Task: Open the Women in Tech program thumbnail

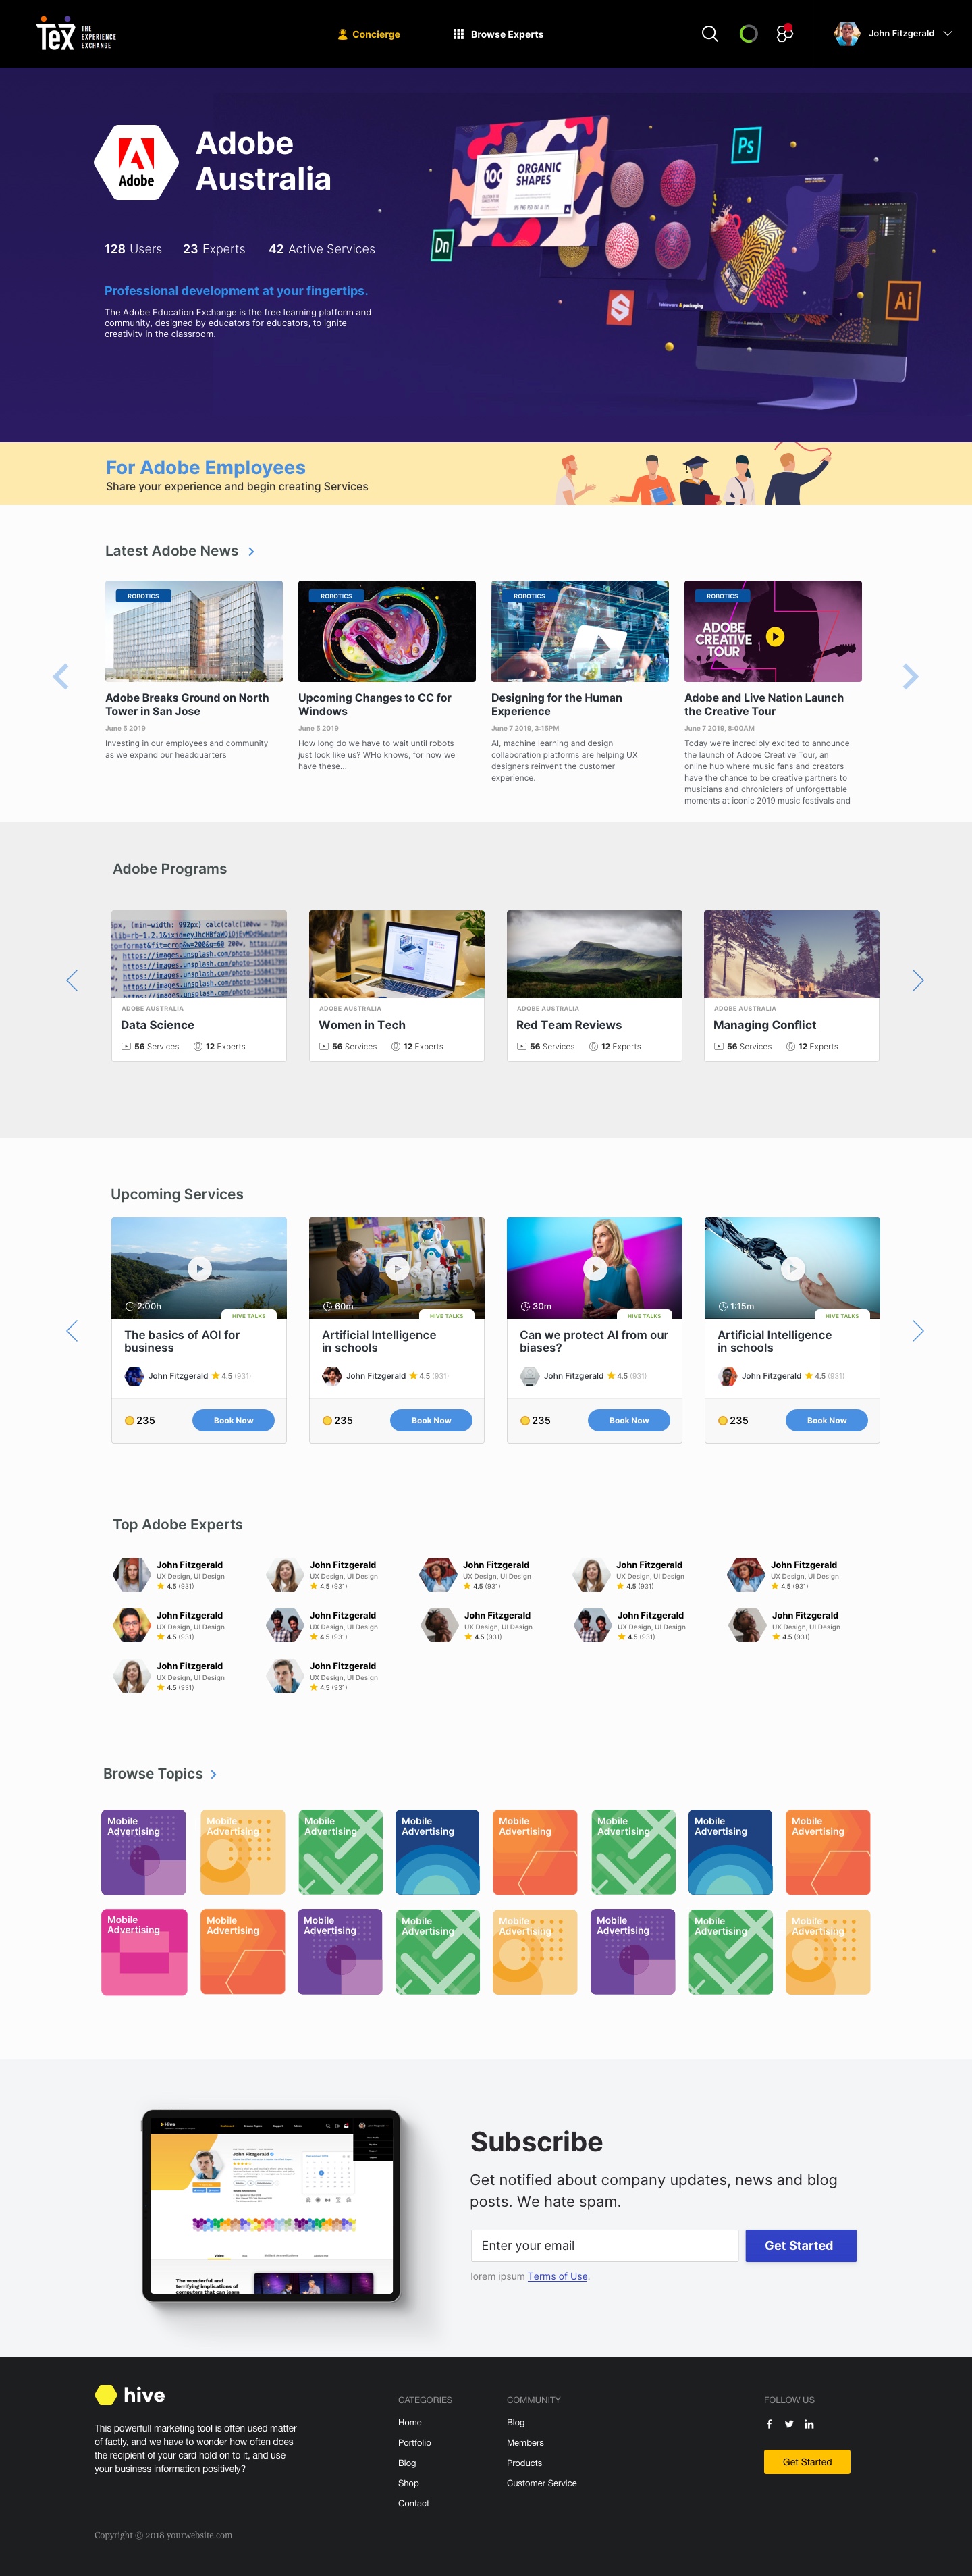Action: (x=397, y=954)
